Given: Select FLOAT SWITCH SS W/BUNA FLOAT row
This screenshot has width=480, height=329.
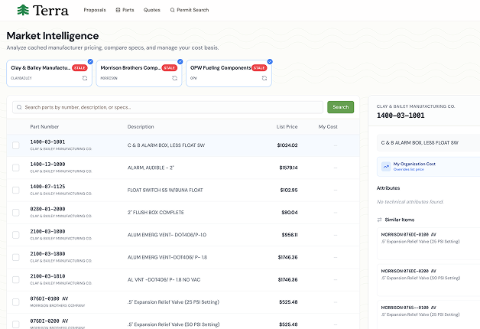Looking at the screenshot, I should [183, 190].
